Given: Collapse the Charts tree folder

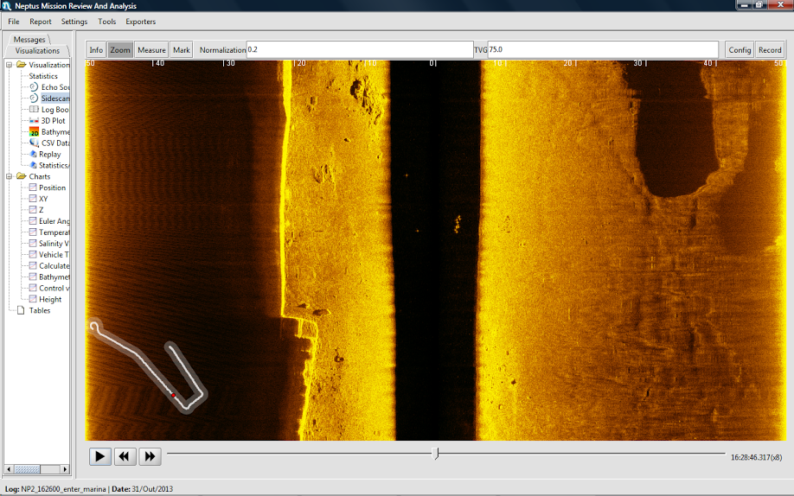Looking at the screenshot, I should 10,176.
